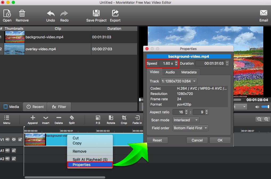Screen dimensions: 271x179
Task: Open the Field order dropdown
Action: click(190, 128)
